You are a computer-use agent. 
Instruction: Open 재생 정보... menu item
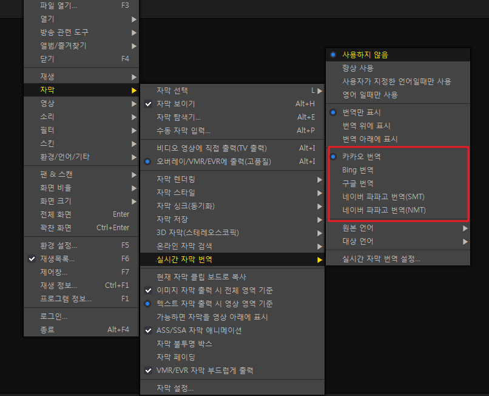tap(81, 285)
